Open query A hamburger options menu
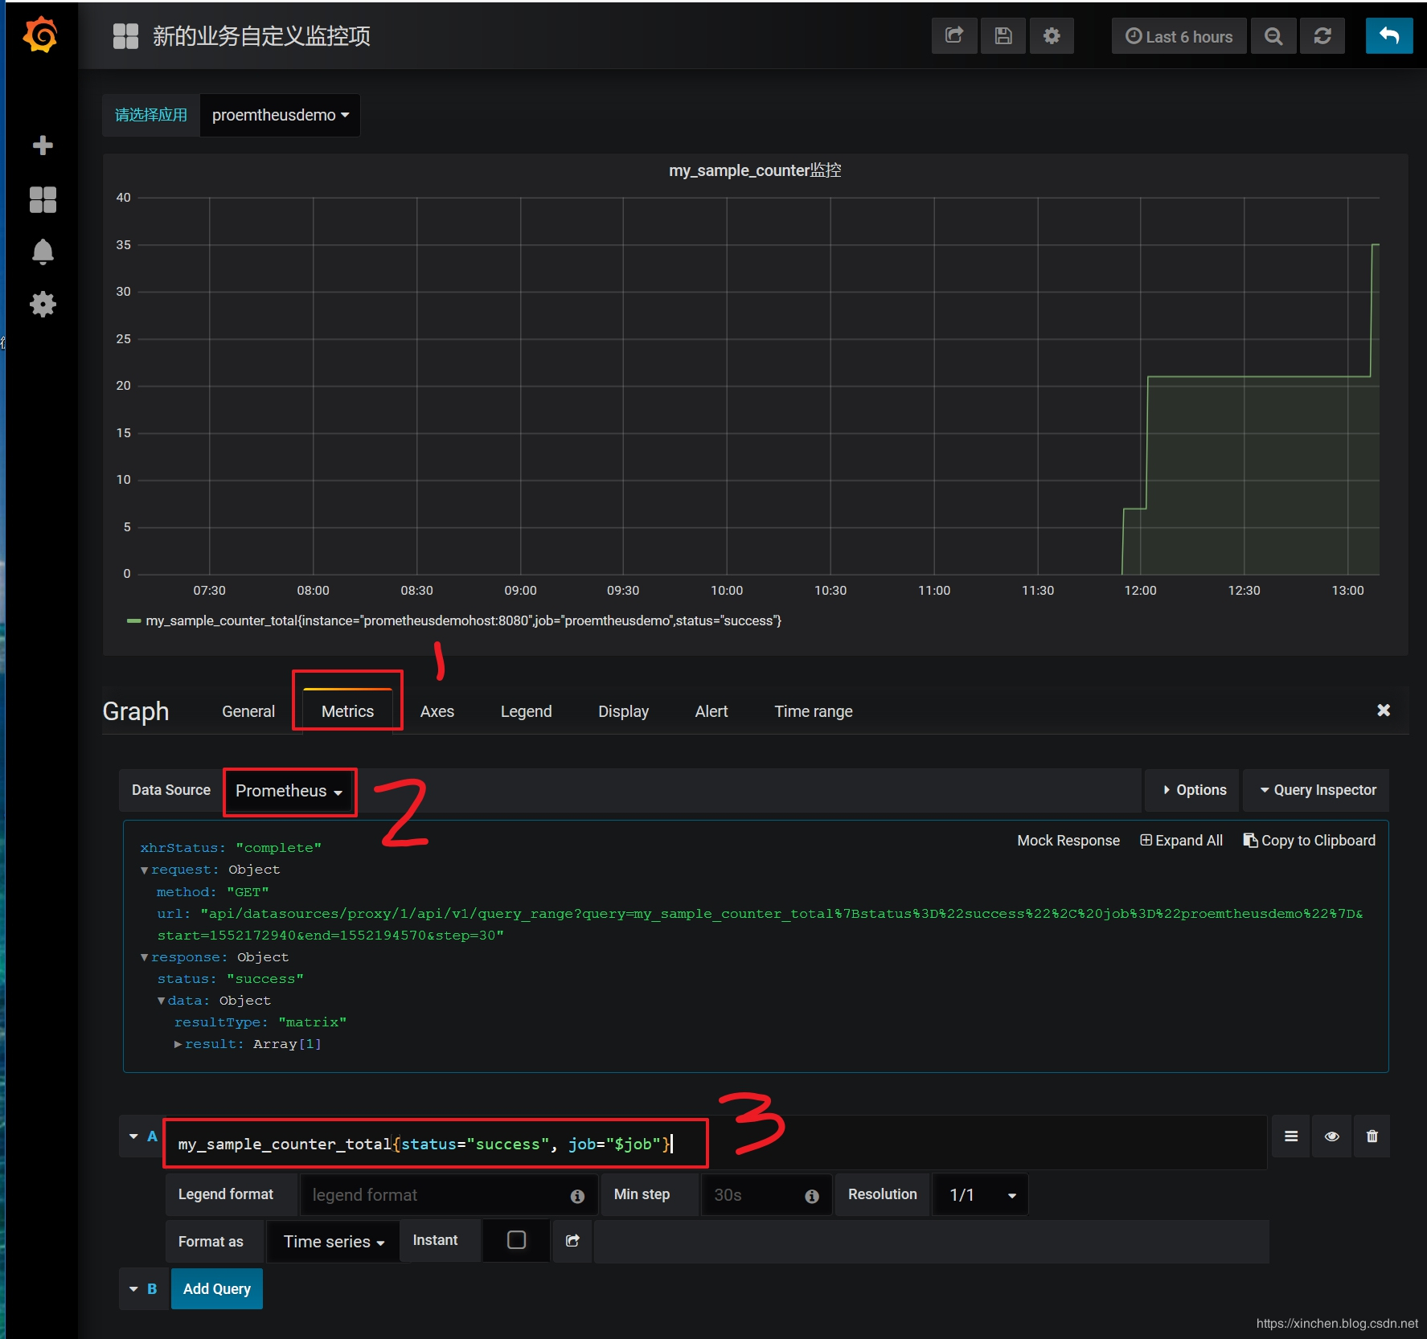1427x1339 pixels. (x=1291, y=1136)
